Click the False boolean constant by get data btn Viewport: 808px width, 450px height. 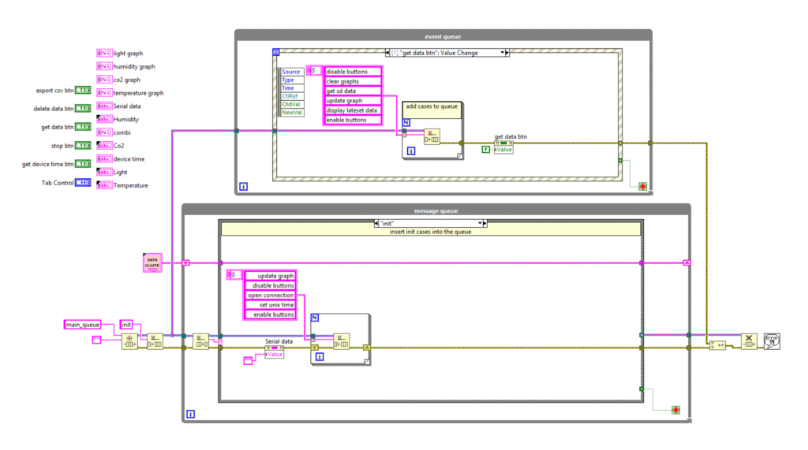485,149
